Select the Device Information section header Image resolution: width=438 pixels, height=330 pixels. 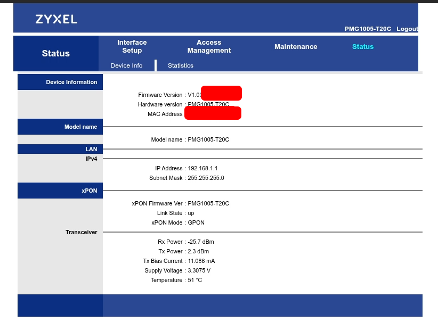(x=60, y=82)
